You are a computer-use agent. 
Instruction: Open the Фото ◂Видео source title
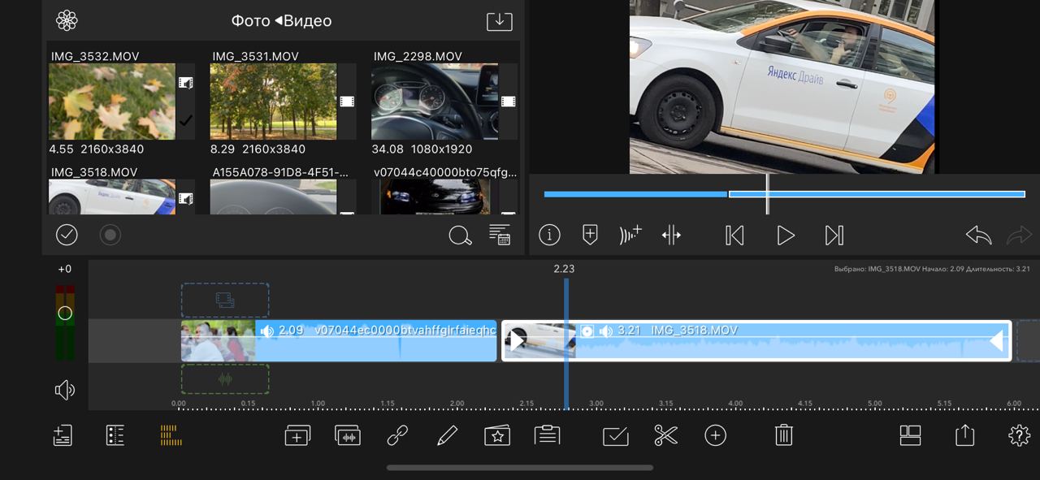281,21
